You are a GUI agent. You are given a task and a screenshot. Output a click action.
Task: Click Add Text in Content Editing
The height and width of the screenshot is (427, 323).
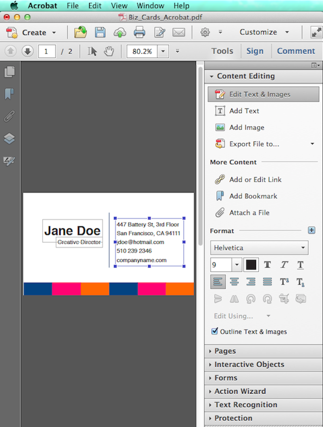(x=244, y=111)
